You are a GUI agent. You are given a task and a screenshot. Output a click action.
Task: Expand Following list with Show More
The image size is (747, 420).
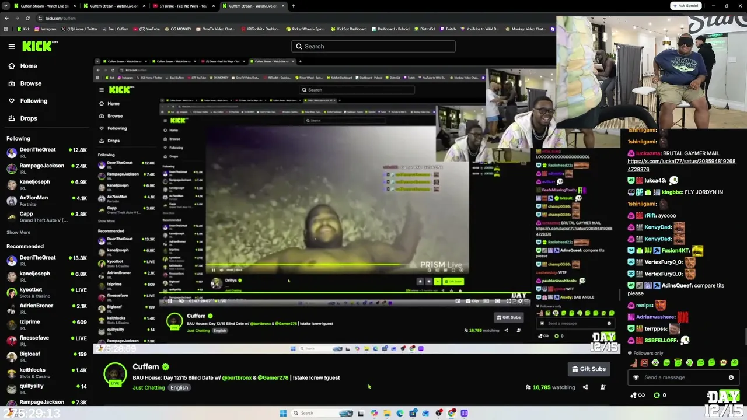coord(18,232)
